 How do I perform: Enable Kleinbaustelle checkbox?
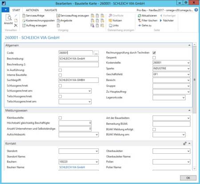(60, 118)
